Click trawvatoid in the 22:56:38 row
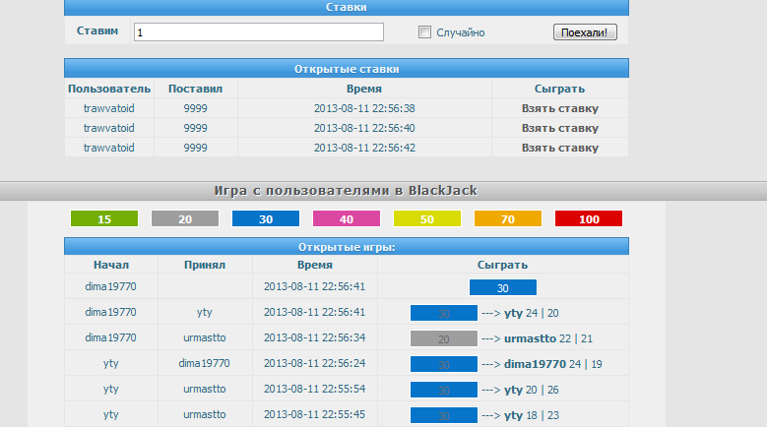This screenshot has height=427, width=767. 108,108
